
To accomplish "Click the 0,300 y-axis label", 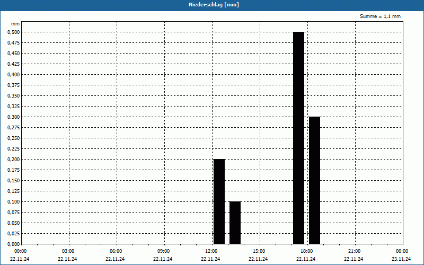I will click(x=14, y=117).
